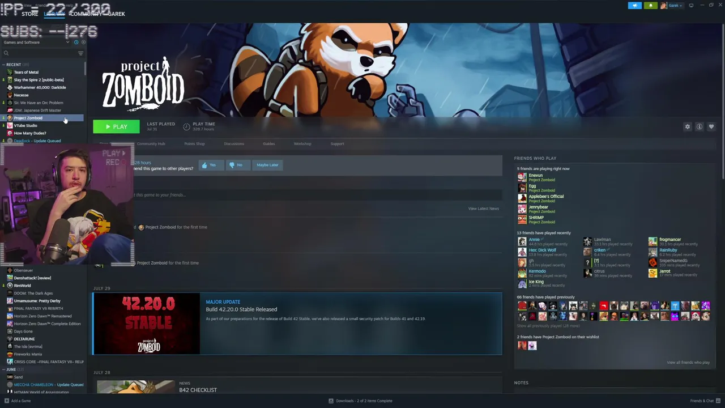Select RimWorld in the game list

coord(22,286)
